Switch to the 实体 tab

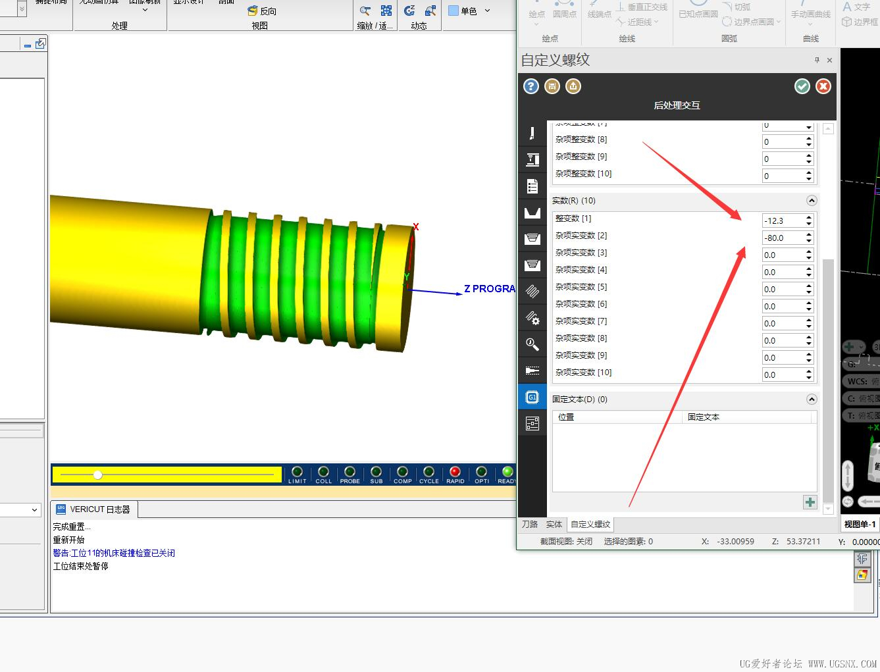554,525
